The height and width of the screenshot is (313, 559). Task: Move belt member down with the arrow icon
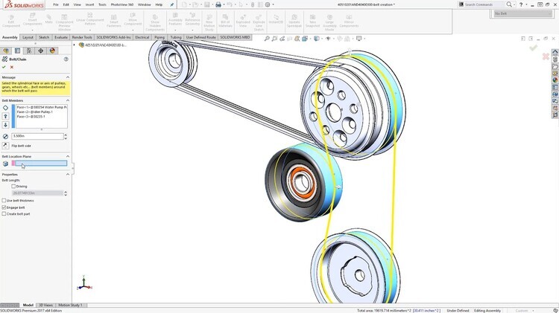pyautogui.click(x=6, y=124)
